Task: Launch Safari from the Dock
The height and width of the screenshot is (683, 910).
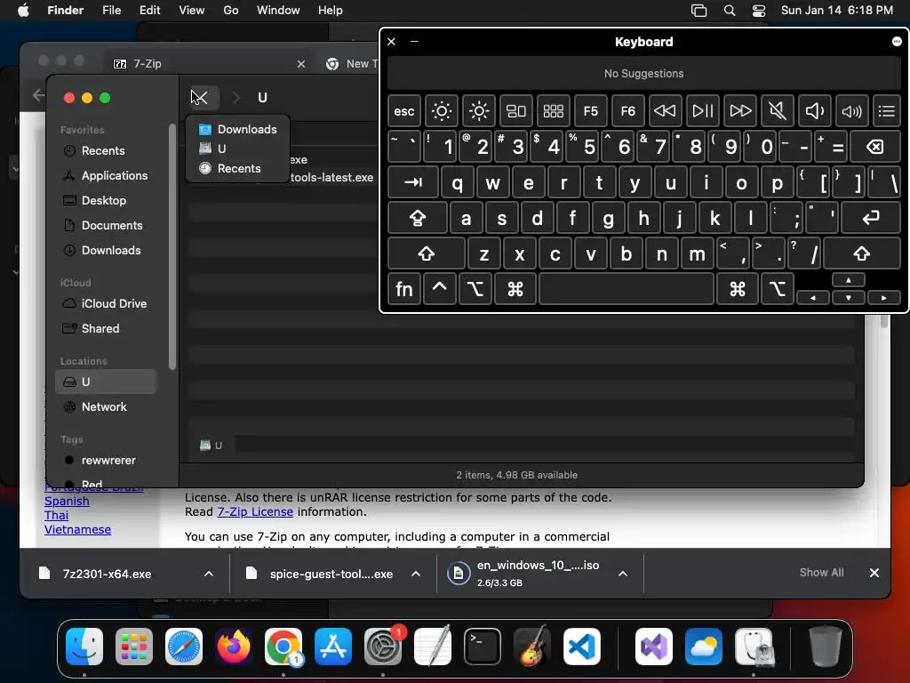Action: tap(184, 647)
